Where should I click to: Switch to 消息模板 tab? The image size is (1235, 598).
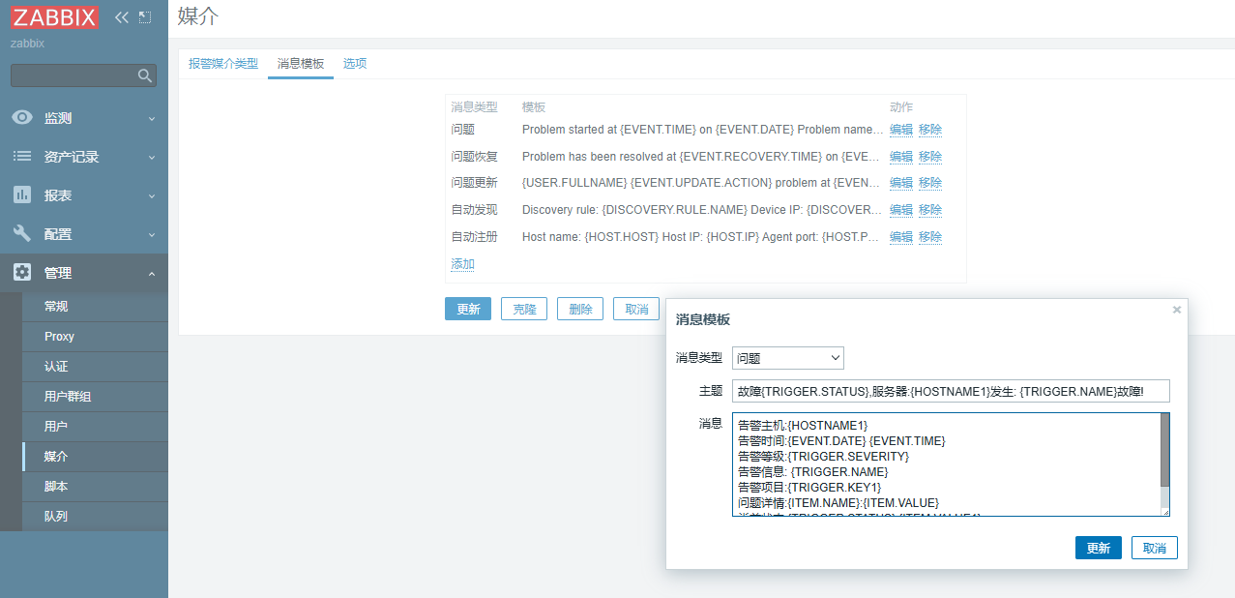click(301, 63)
